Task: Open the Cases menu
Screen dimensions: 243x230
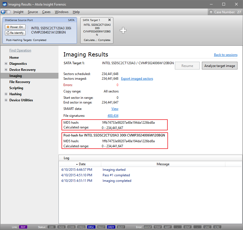Action: click(x=46, y=12)
